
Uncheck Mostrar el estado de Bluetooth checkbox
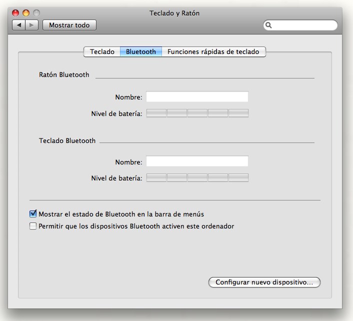[33, 213]
